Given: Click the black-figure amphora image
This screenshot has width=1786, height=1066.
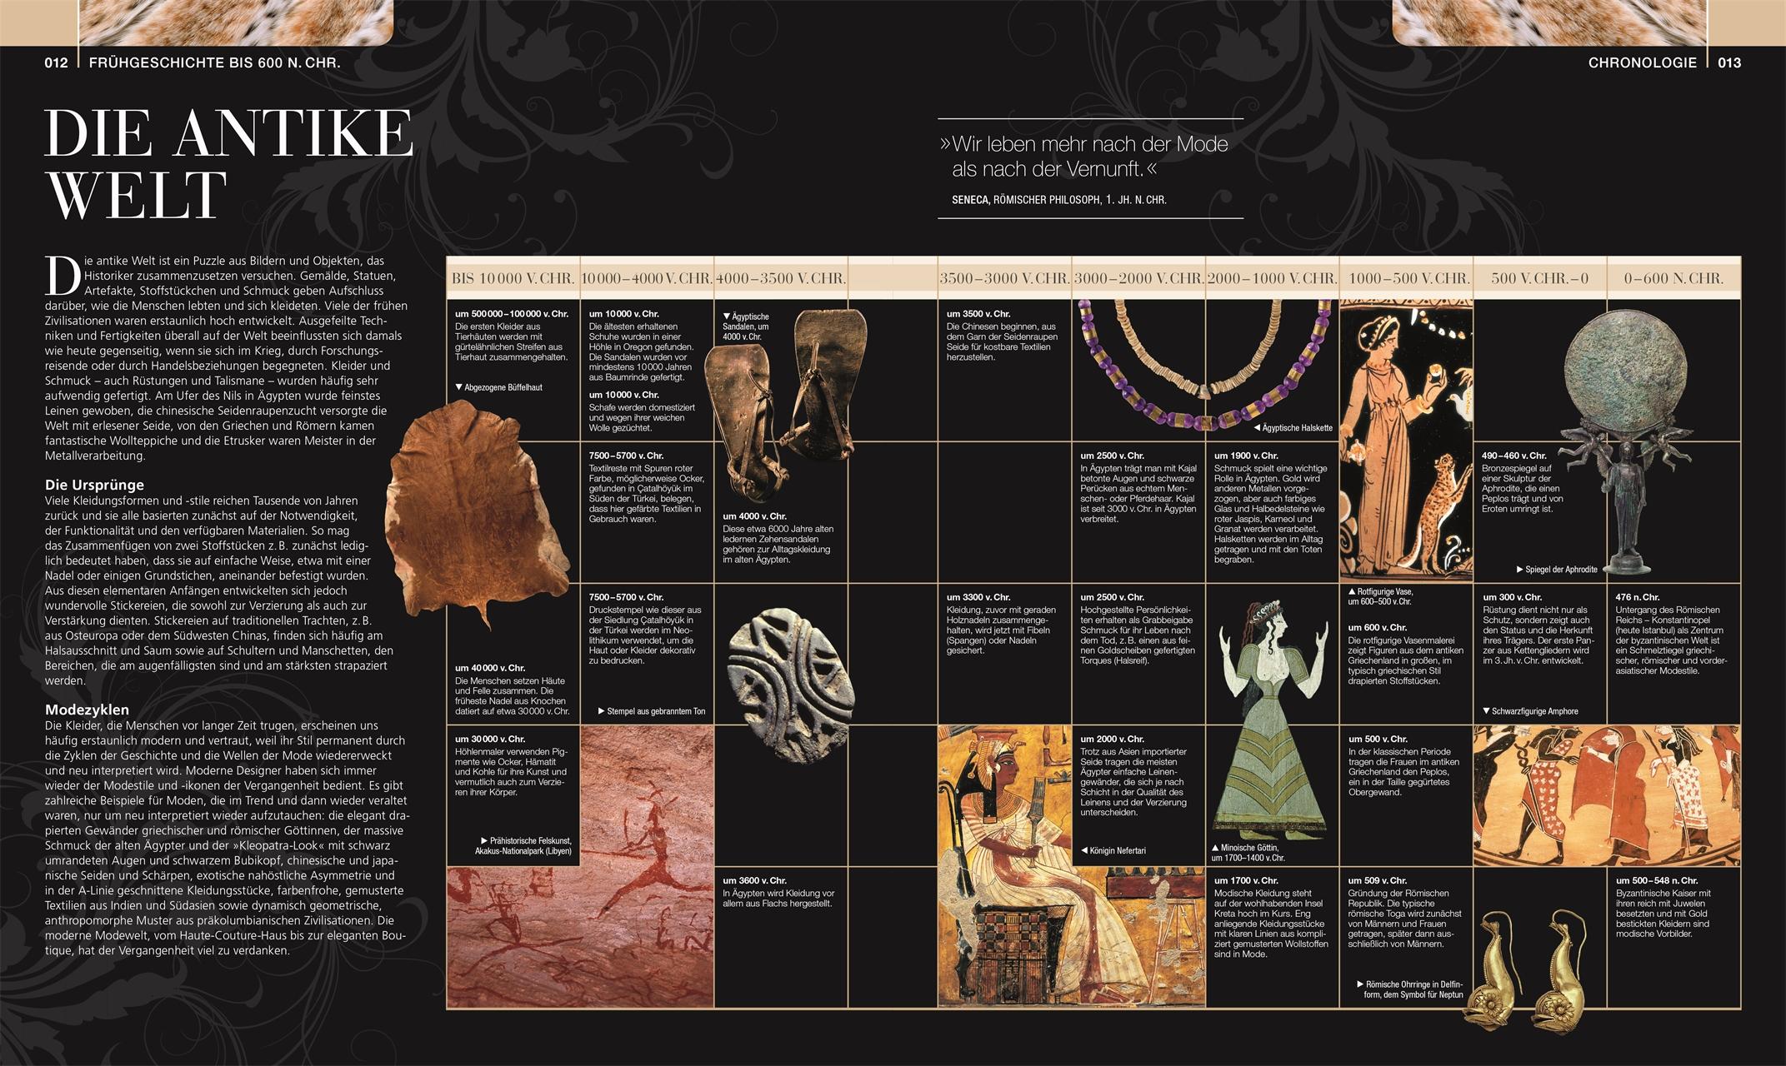Looking at the screenshot, I should pos(1606,795).
